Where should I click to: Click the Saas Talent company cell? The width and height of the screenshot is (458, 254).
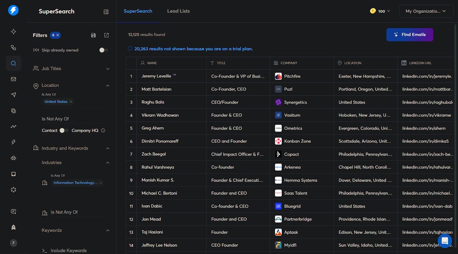(296, 193)
